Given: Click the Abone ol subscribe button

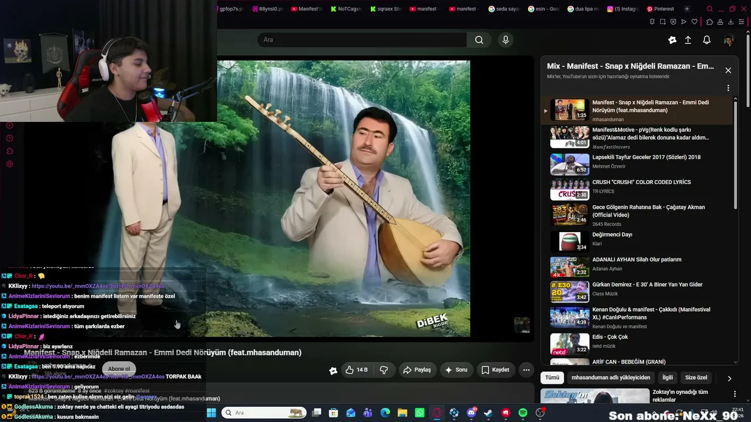Looking at the screenshot, I should point(119,369).
